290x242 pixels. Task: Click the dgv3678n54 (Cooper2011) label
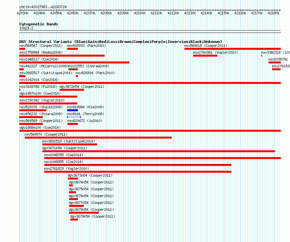click(91, 209)
